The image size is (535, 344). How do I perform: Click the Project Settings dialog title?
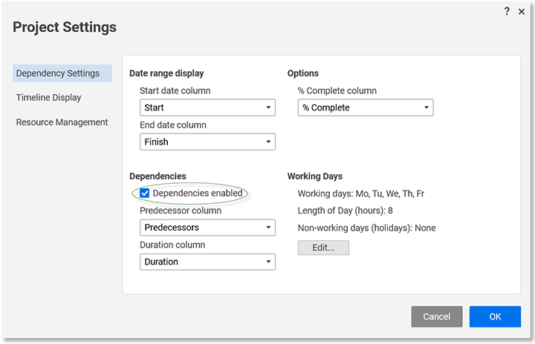[x=65, y=27]
